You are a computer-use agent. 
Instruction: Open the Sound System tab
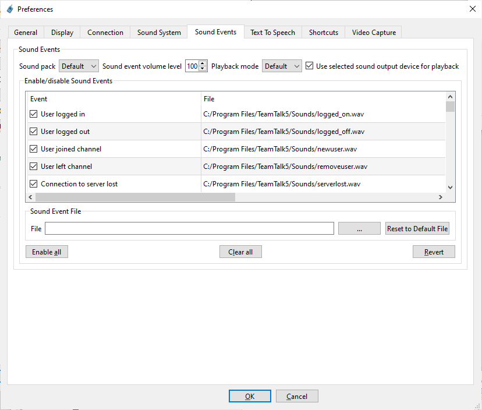tap(159, 33)
